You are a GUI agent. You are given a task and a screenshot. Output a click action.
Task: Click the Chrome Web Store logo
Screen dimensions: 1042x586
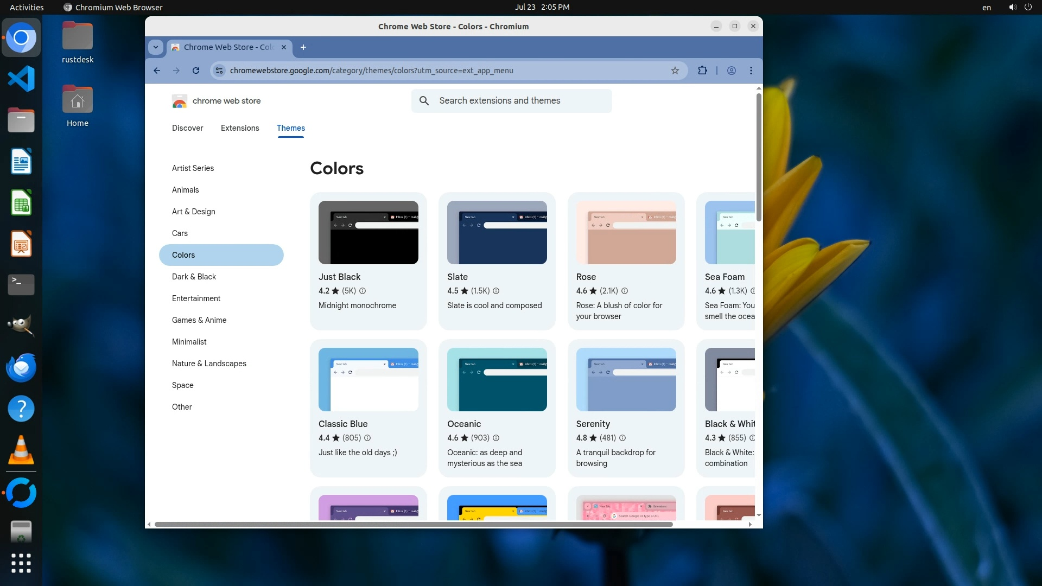pyautogui.click(x=180, y=101)
